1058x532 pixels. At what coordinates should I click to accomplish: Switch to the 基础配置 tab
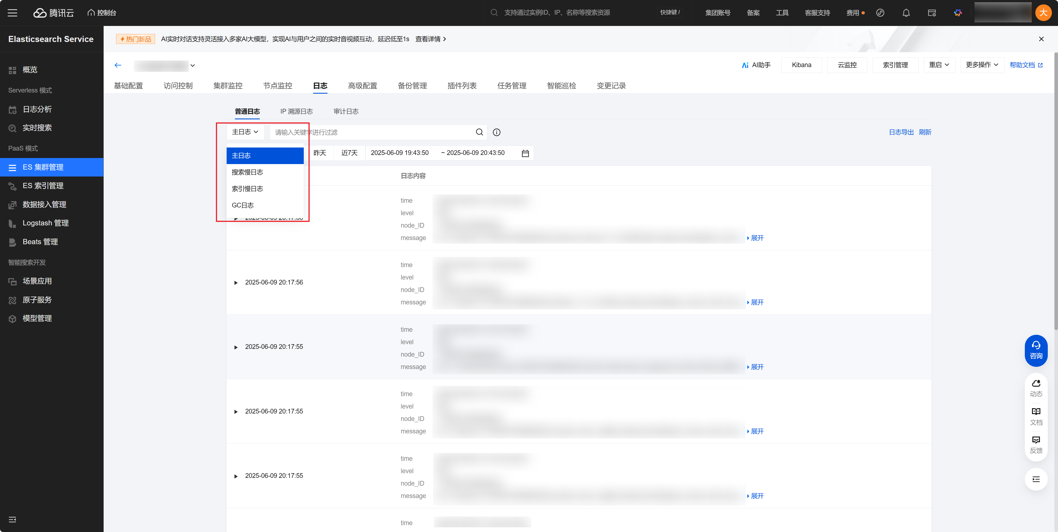(x=128, y=86)
